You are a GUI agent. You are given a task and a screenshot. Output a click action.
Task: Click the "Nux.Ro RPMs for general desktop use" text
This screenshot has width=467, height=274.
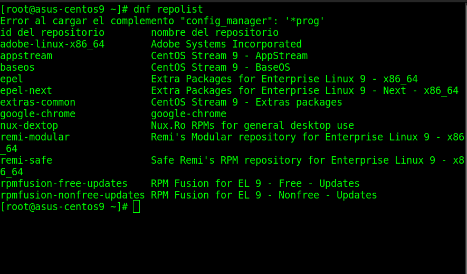252,126
